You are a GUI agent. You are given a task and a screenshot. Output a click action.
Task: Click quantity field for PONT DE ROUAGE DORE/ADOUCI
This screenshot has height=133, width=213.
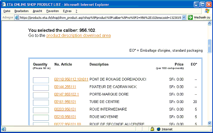[41, 80]
